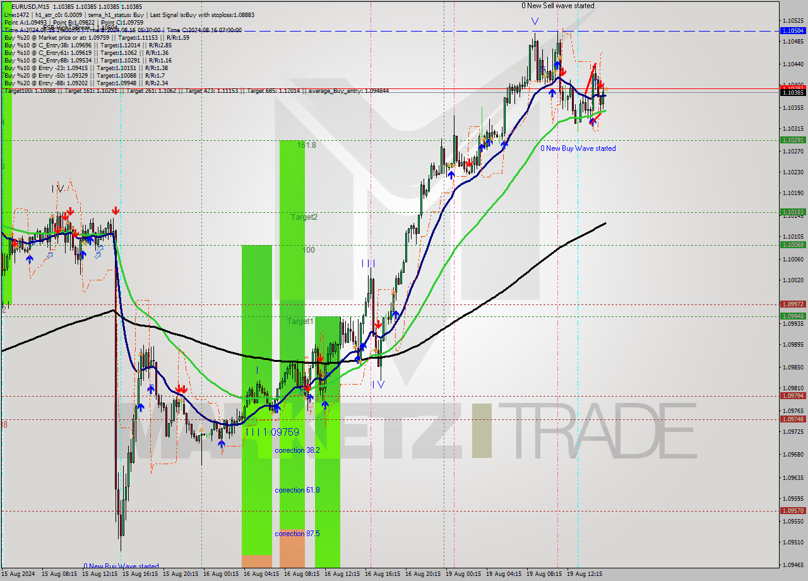808x581 pixels.
Task: Select the 'Buy %10 @ Entry -23' info line
Action: tap(85, 68)
